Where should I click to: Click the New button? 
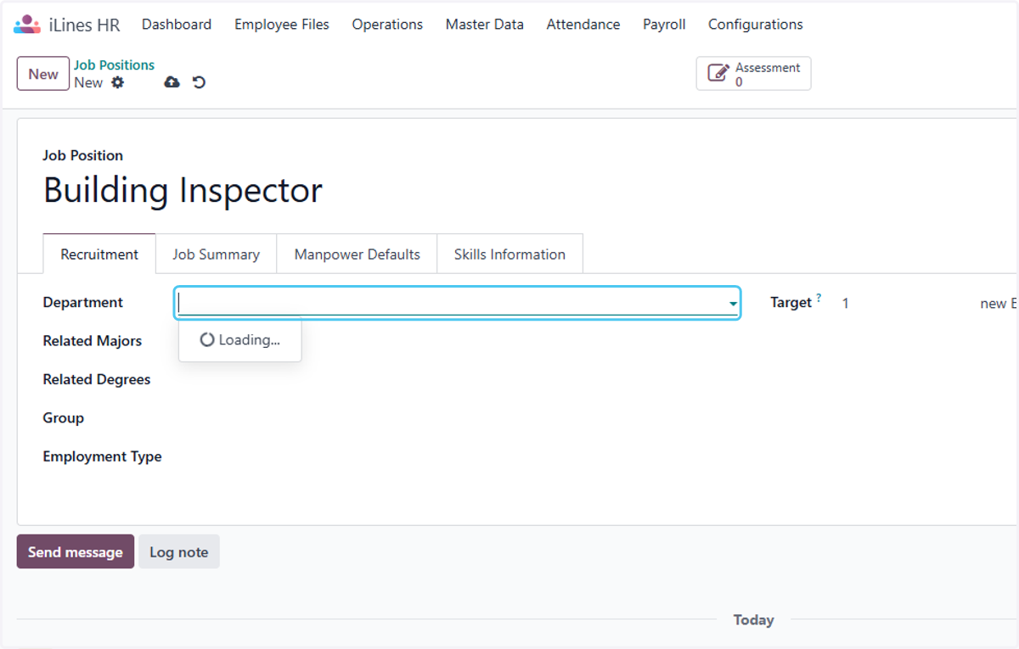[x=43, y=74]
